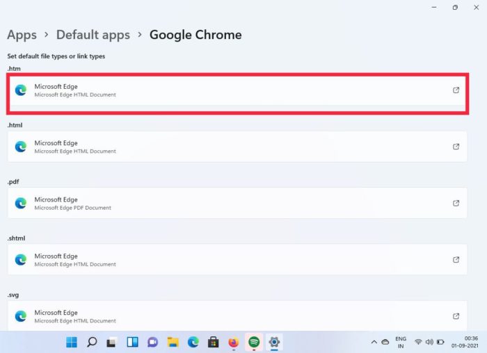487x353 pixels.
Task: Click the external-link icon in the .svg row
Action: pos(456,316)
